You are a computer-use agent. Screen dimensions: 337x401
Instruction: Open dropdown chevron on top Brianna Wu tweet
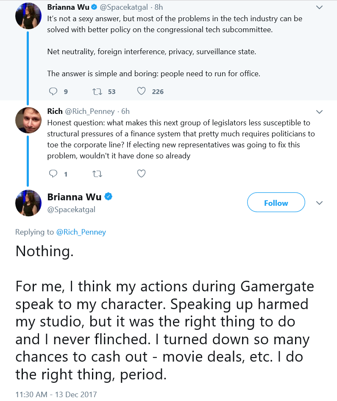[319, 7]
